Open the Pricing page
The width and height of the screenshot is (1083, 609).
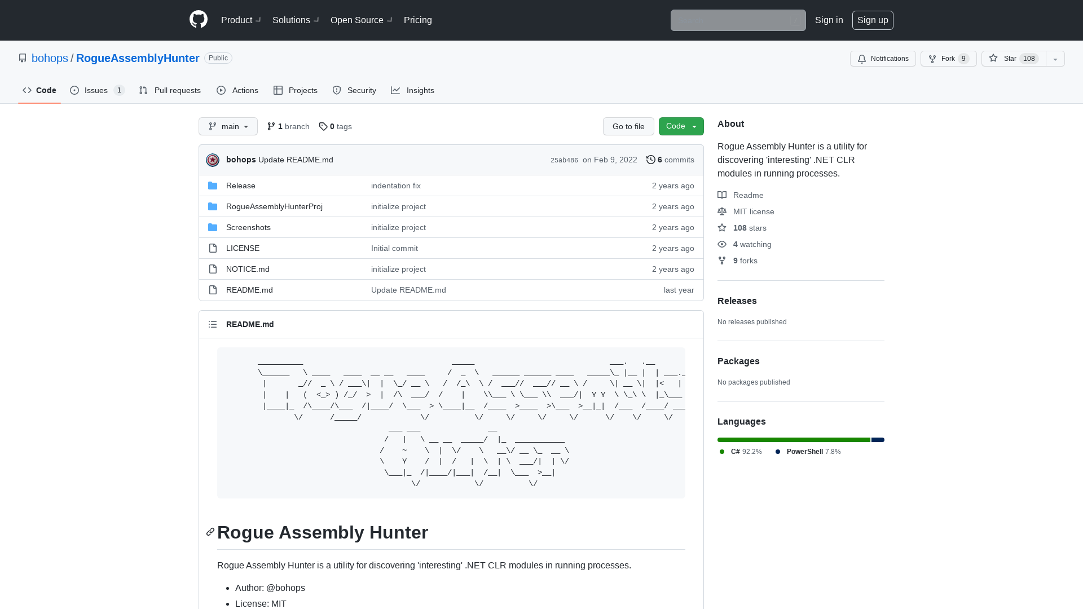point(418,20)
